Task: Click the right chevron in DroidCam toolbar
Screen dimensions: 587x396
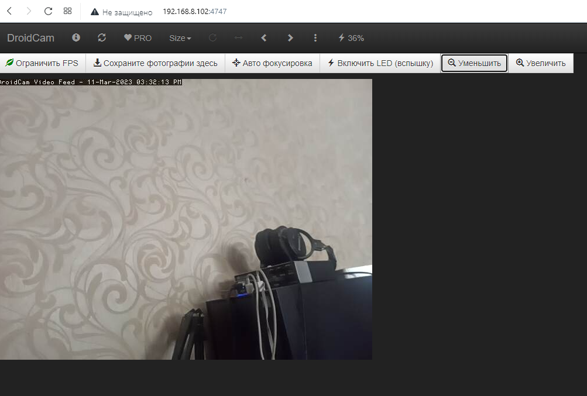Action: [290, 38]
